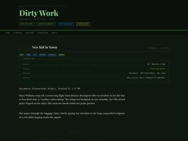Click the Carmen character tag
Screen dimensions: 188x141
61,55
